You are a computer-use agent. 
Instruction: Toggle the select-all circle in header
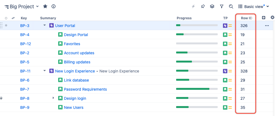[6, 18]
